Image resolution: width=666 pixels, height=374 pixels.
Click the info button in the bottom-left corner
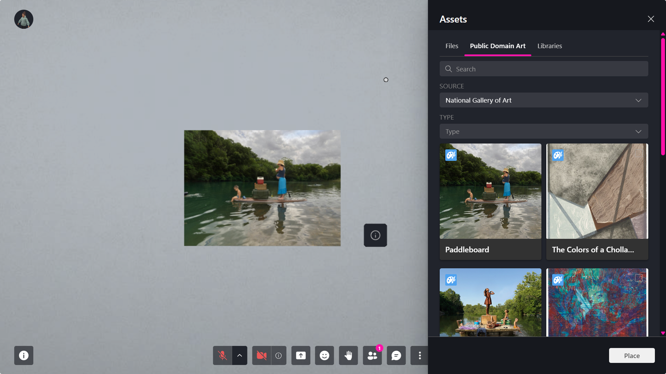pos(24,355)
